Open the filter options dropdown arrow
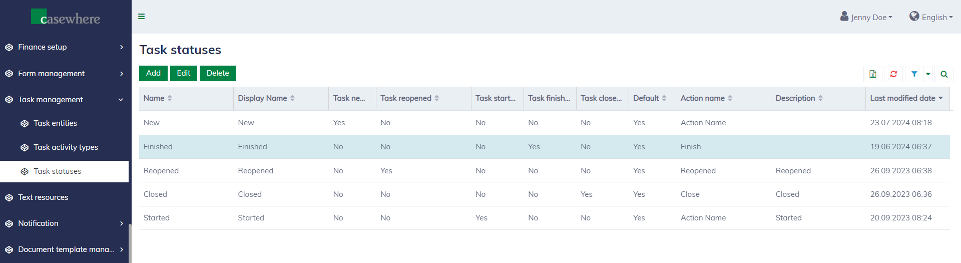 [x=928, y=74]
